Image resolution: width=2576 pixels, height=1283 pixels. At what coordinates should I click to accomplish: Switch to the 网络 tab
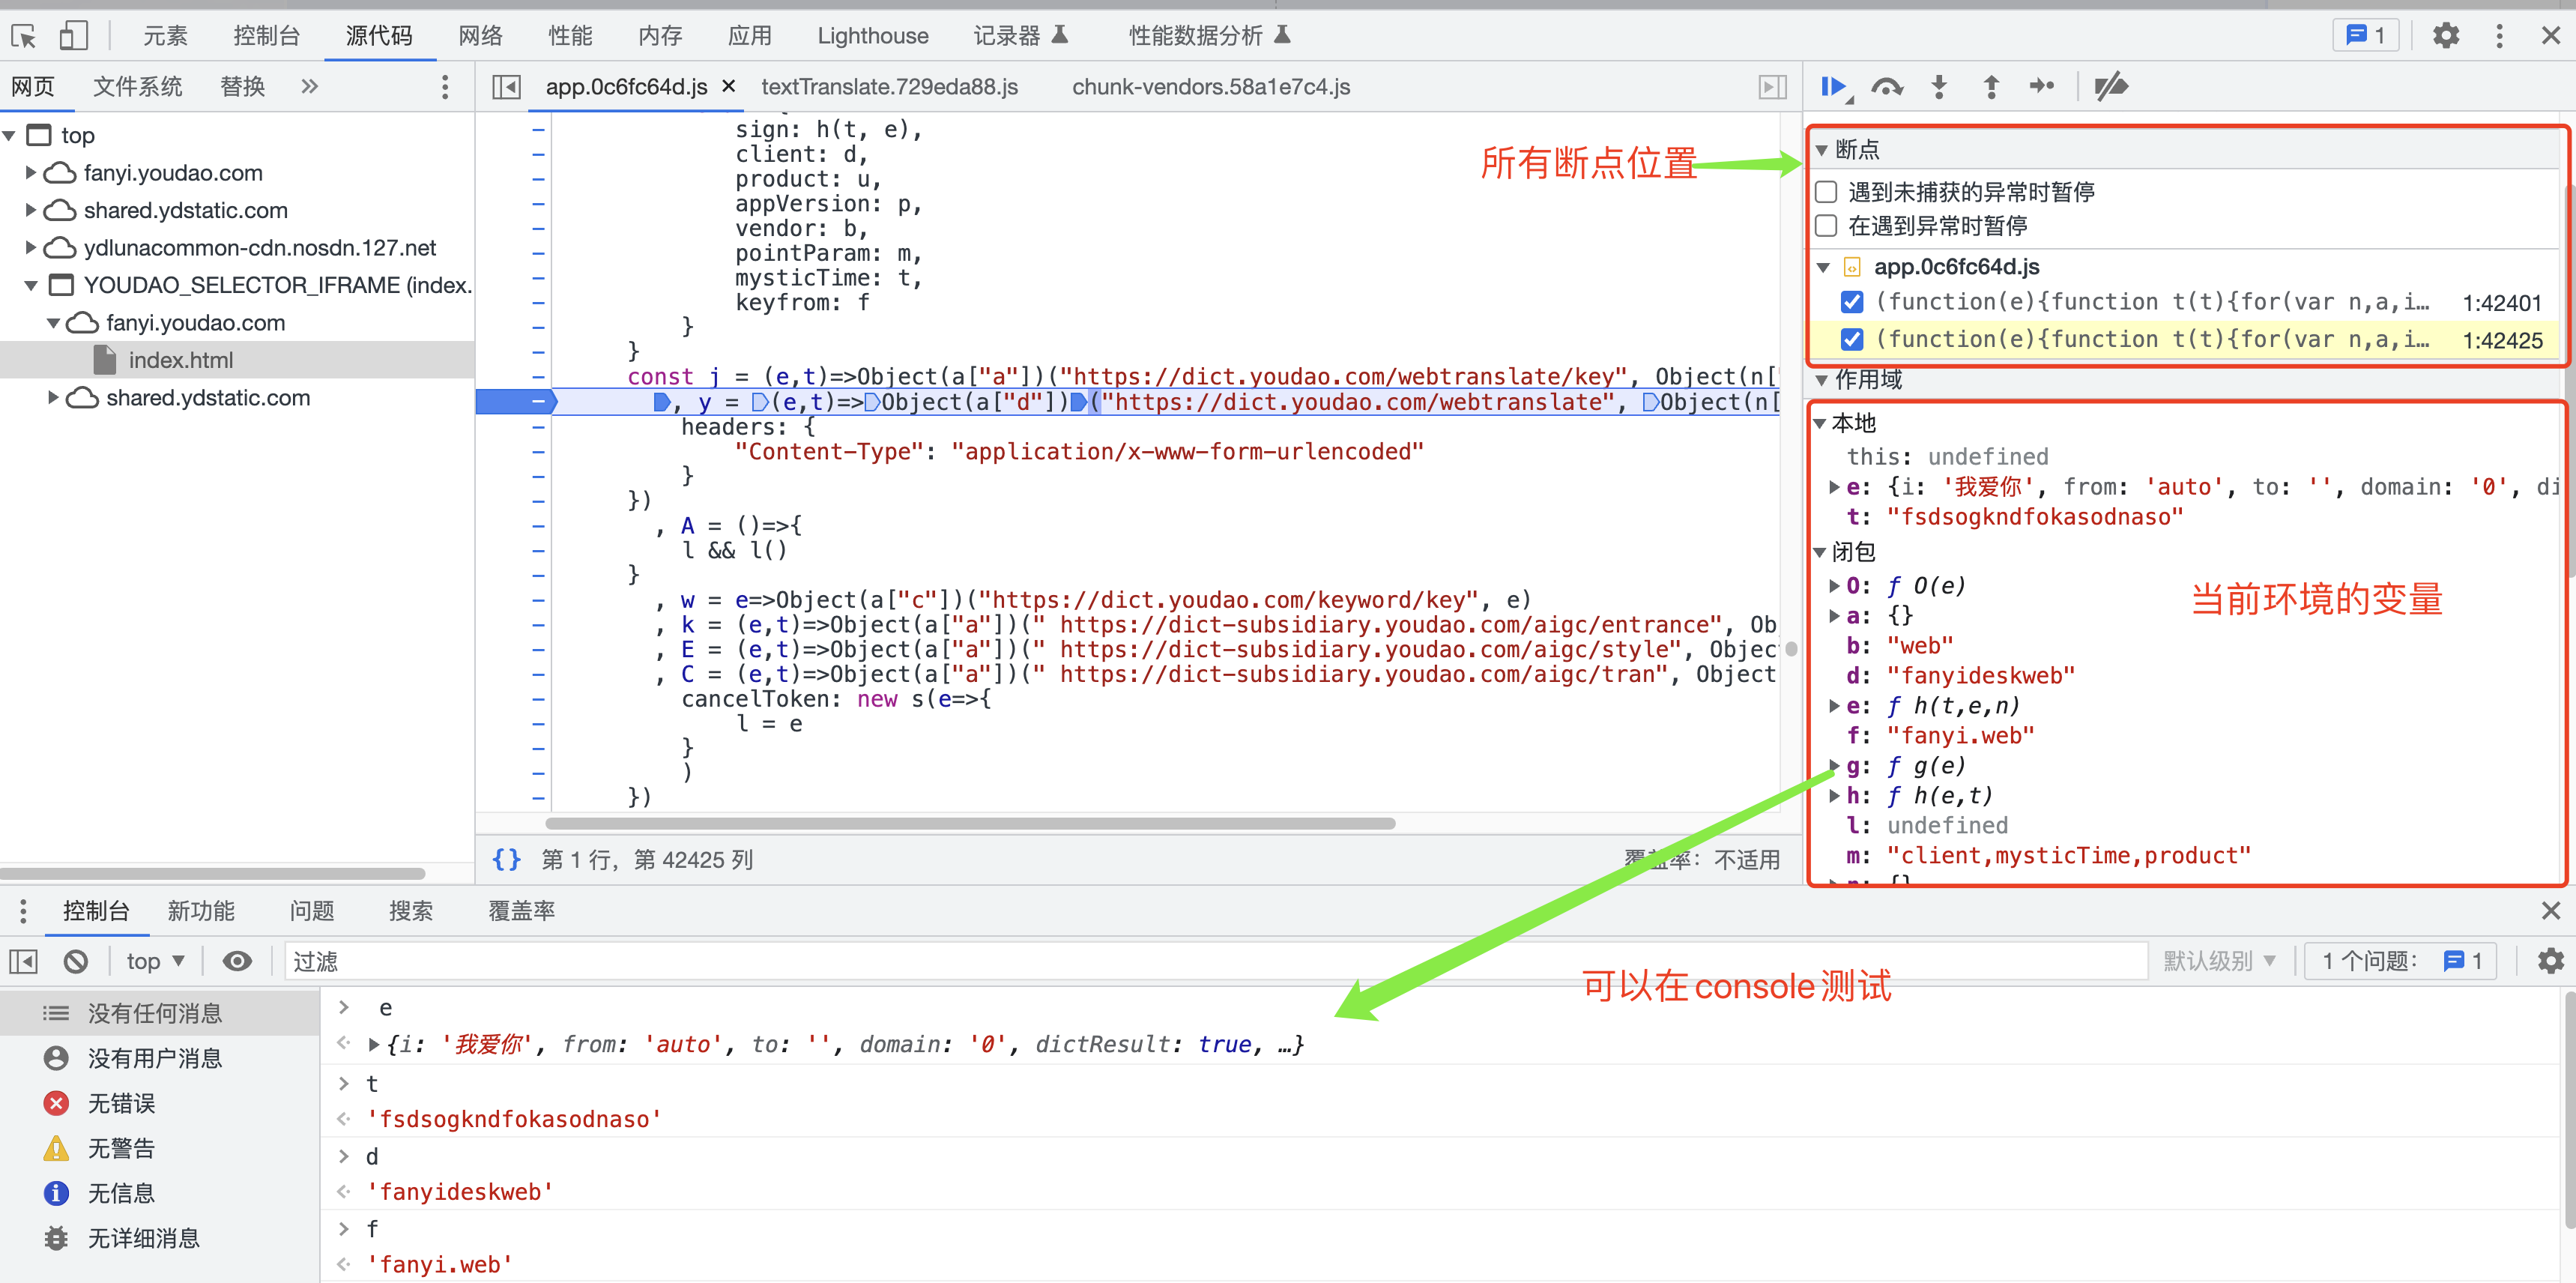click(480, 36)
